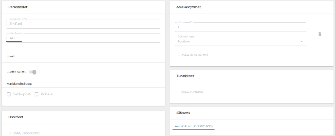The height and width of the screenshot is (136, 335).
Task: Click + LISÄÄ UUSI RYHMÄ button
Action: 193,55
